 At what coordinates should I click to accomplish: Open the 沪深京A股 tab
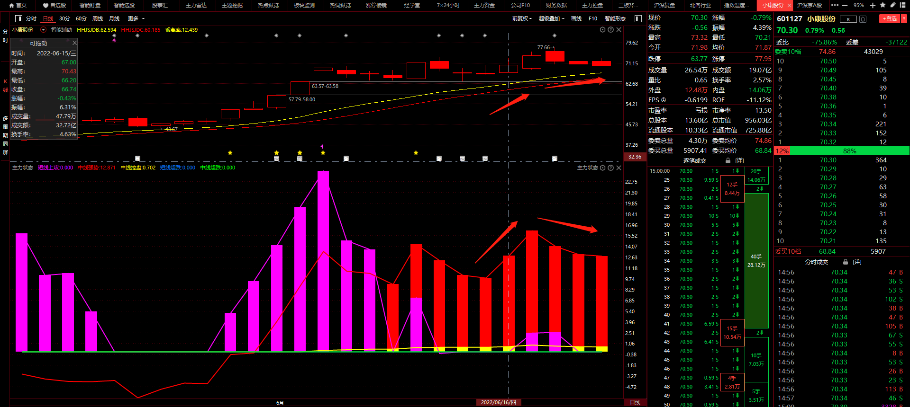click(x=810, y=5)
